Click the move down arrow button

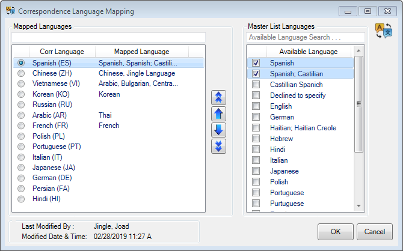[x=218, y=130]
